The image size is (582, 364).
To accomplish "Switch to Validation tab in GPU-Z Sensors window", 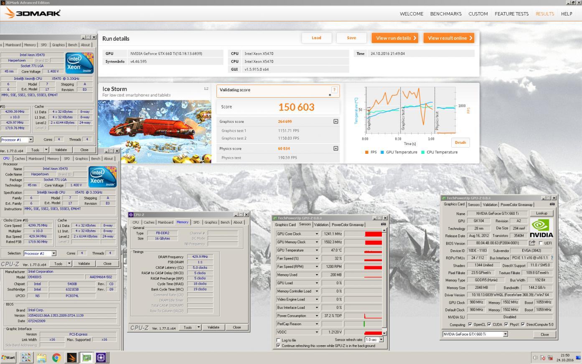I will pos(321,224).
